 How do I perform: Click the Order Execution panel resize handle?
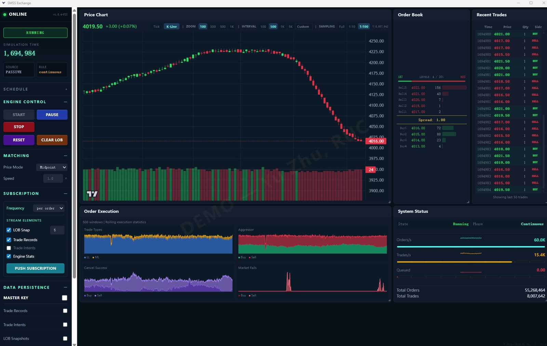tap(389, 300)
